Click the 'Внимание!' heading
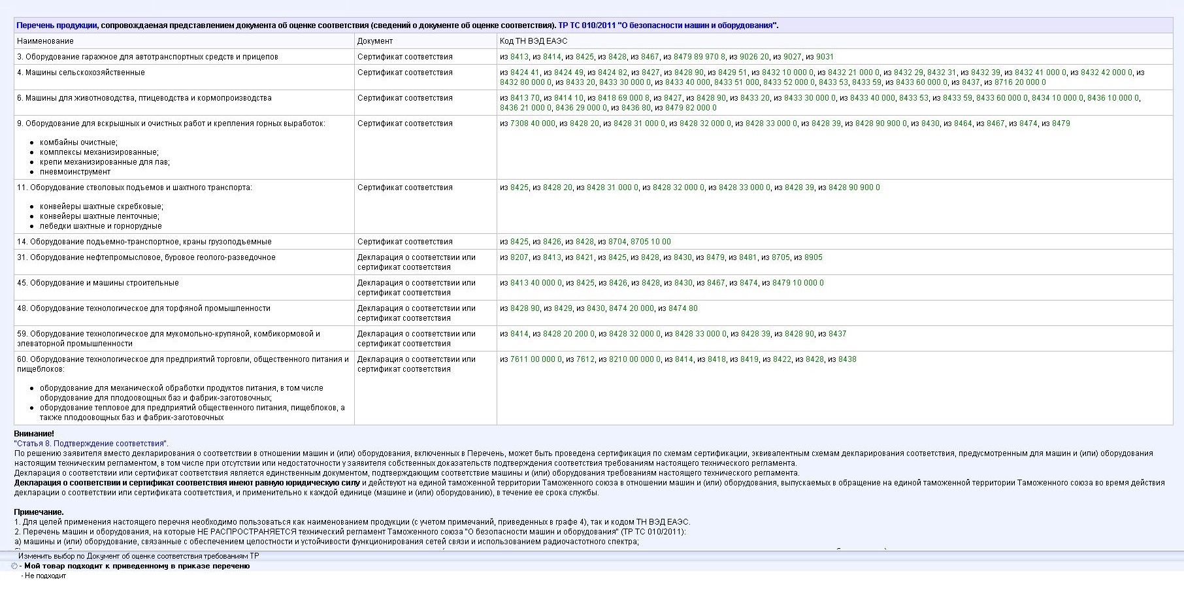 [x=34, y=434]
